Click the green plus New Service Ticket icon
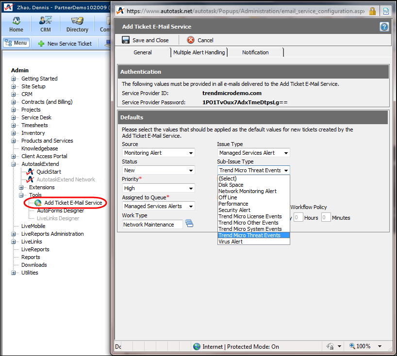 coord(41,43)
